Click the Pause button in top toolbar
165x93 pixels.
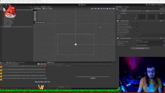pyautogui.click(x=82, y=5)
